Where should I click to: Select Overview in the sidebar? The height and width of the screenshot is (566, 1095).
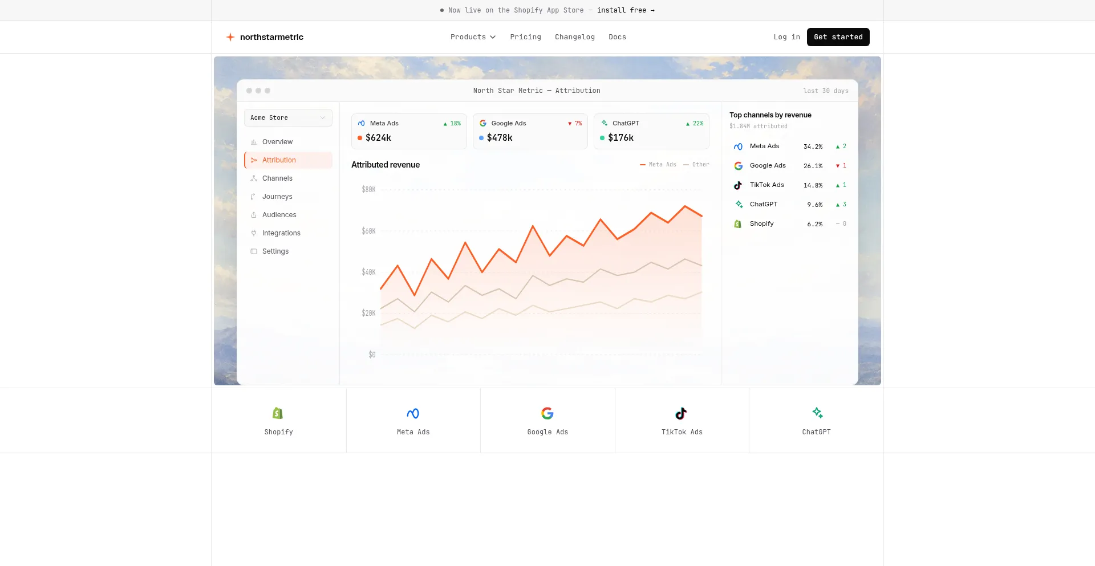(288, 142)
